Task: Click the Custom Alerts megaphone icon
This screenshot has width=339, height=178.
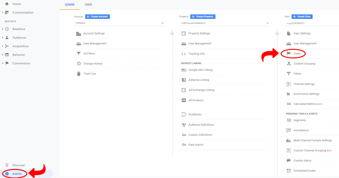Action: point(288,160)
